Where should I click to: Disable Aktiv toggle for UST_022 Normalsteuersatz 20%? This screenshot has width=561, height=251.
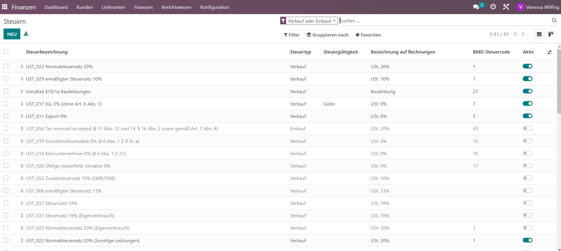coord(527,66)
